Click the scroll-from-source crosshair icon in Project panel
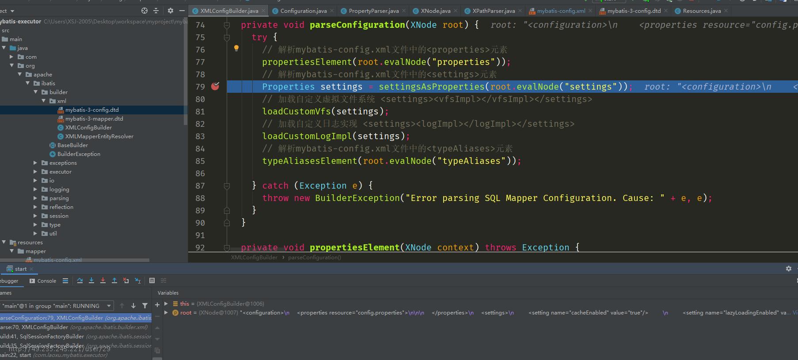Image resolution: width=798 pixels, height=360 pixels. tap(144, 11)
